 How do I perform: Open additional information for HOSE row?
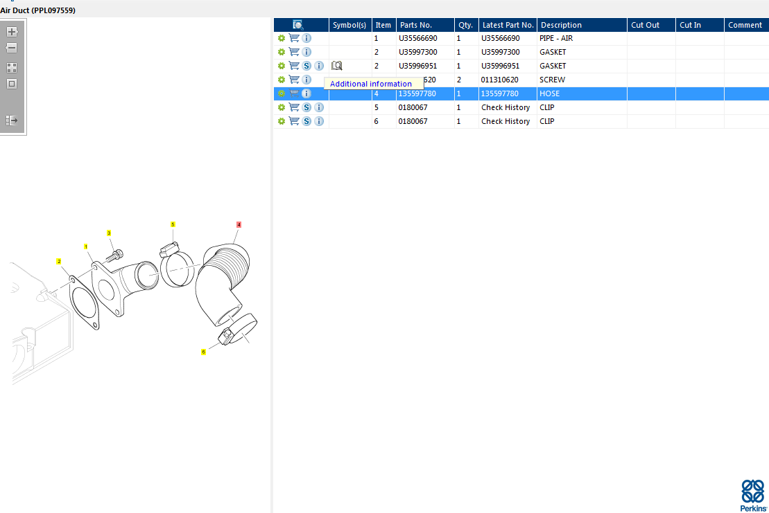point(306,93)
